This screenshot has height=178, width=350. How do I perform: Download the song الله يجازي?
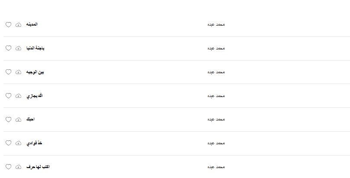click(x=18, y=96)
